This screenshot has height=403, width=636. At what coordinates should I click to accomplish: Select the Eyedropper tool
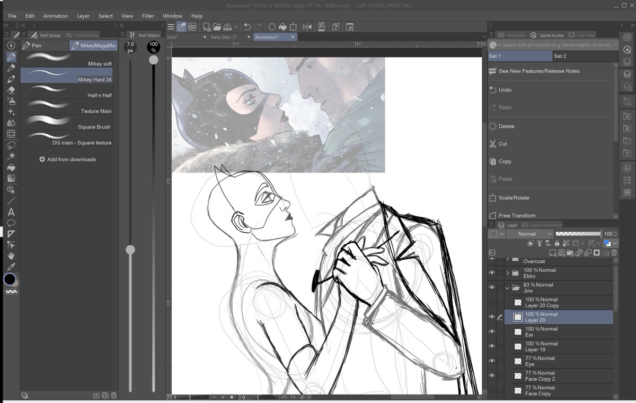tap(11, 267)
